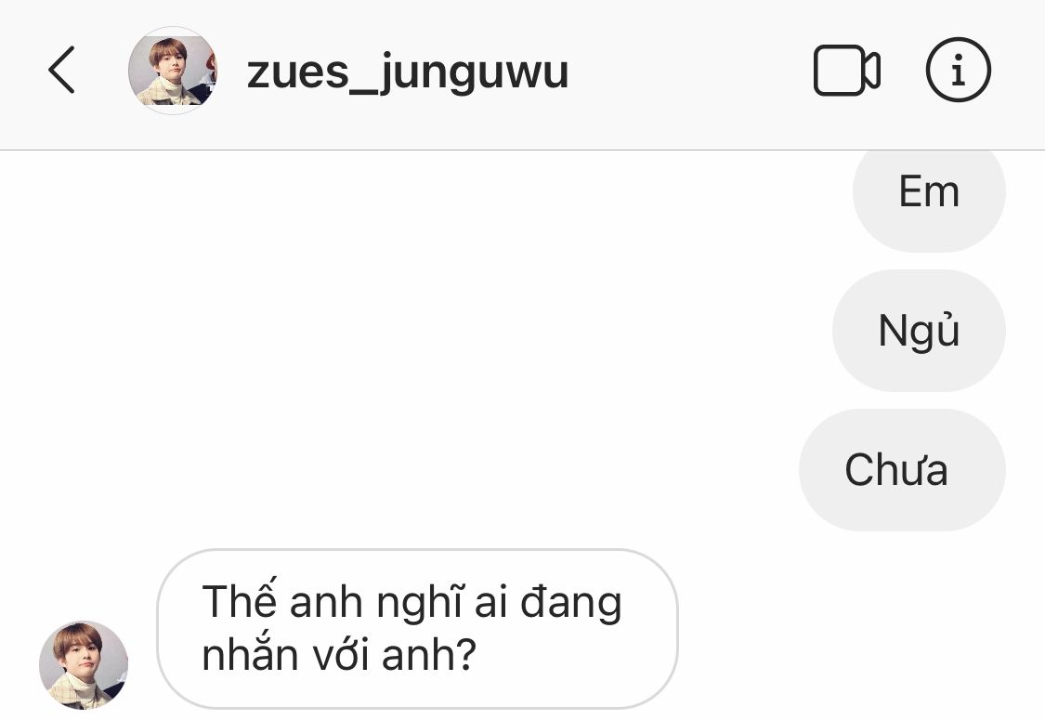Return to inbox with the back chevron
This screenshot has width=1045, height=720.
click(x=61, y=70)
